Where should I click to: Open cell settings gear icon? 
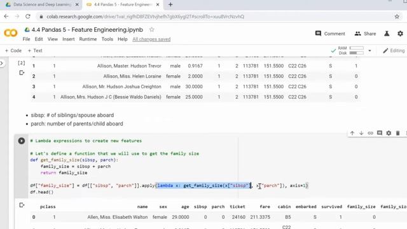(x=389, y=133)
